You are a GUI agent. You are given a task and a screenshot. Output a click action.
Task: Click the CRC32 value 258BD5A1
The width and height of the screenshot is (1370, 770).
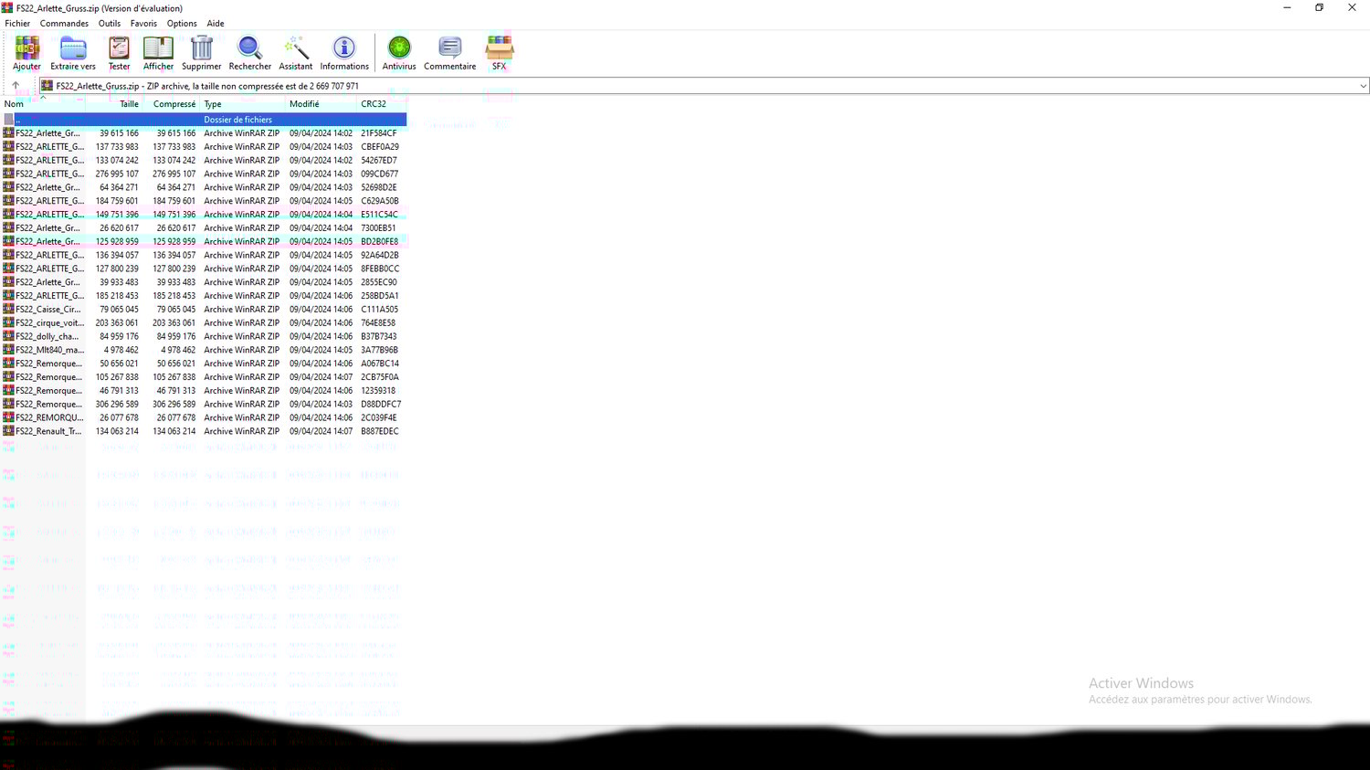[380, 296]
